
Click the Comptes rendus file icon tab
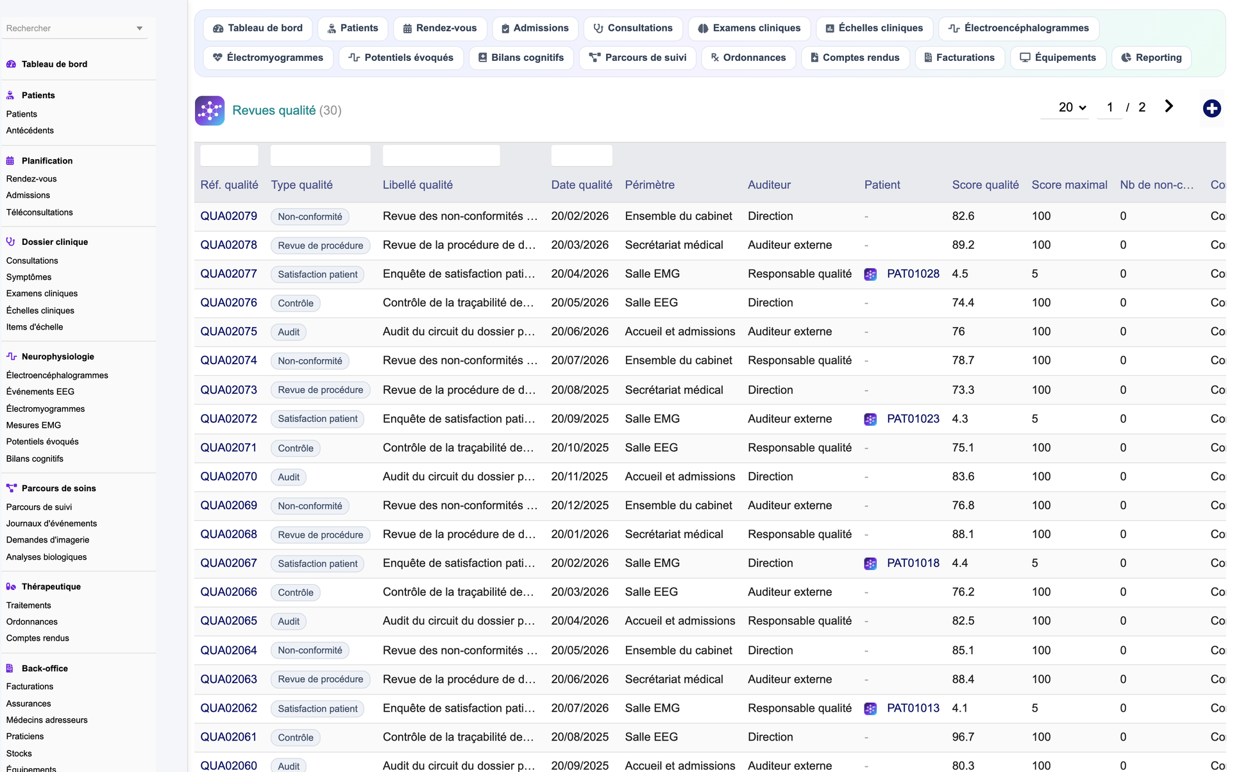(814, 58)
